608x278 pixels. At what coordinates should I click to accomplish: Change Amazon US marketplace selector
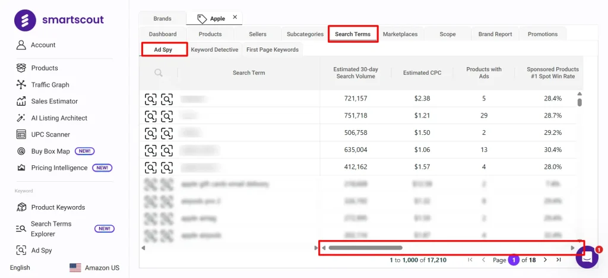[x=94, y=267]
